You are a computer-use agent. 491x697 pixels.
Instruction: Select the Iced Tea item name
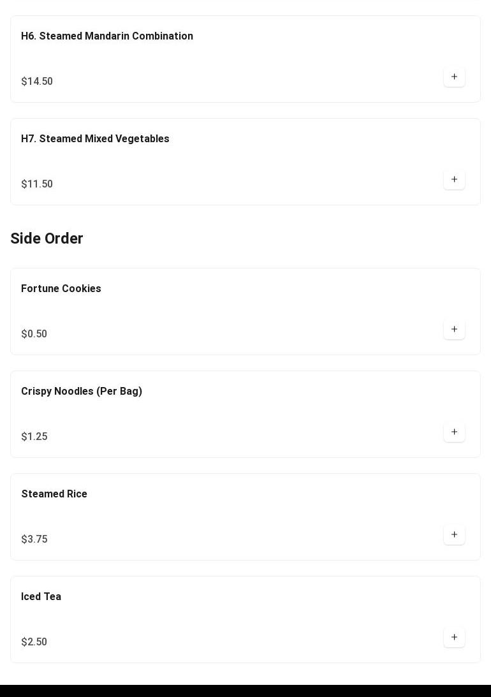pyautogui.click(x=41, y=596)
